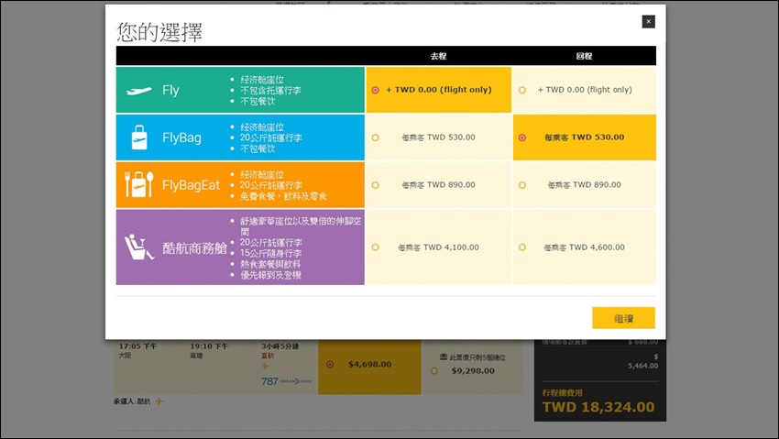The image size is (779, 439).
Task: Click the 酷航商務艙 reclining seat icon
Action: tap(138, 247)
